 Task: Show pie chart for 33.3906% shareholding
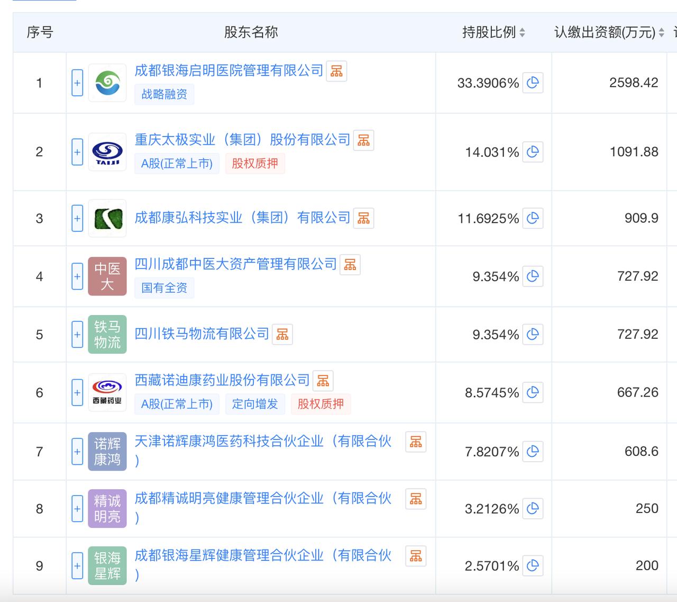click(x=533, y=83)
